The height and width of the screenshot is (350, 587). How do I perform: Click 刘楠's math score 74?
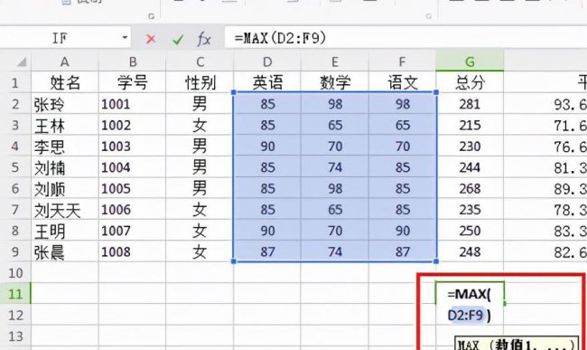pos(335,167)
